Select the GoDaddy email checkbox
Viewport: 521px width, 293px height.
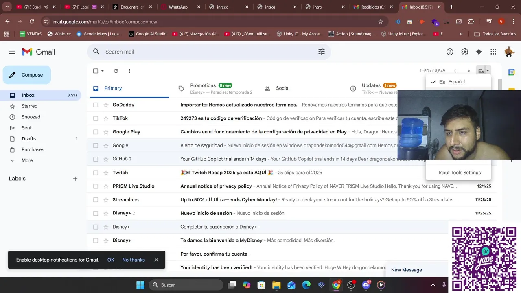tap(96, 105)
